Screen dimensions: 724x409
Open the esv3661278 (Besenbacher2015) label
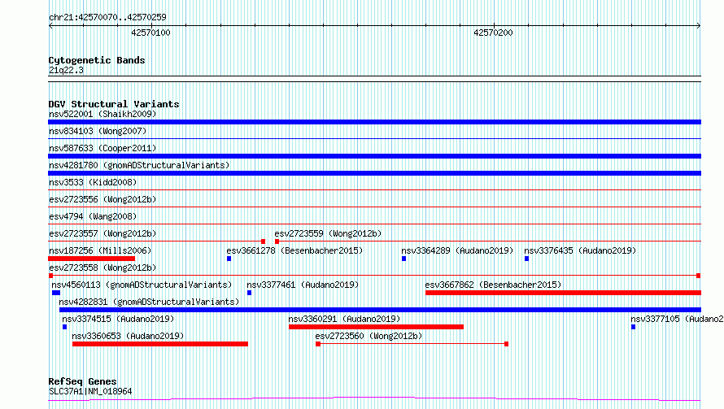pyautogui.click(x=294, y=250)
